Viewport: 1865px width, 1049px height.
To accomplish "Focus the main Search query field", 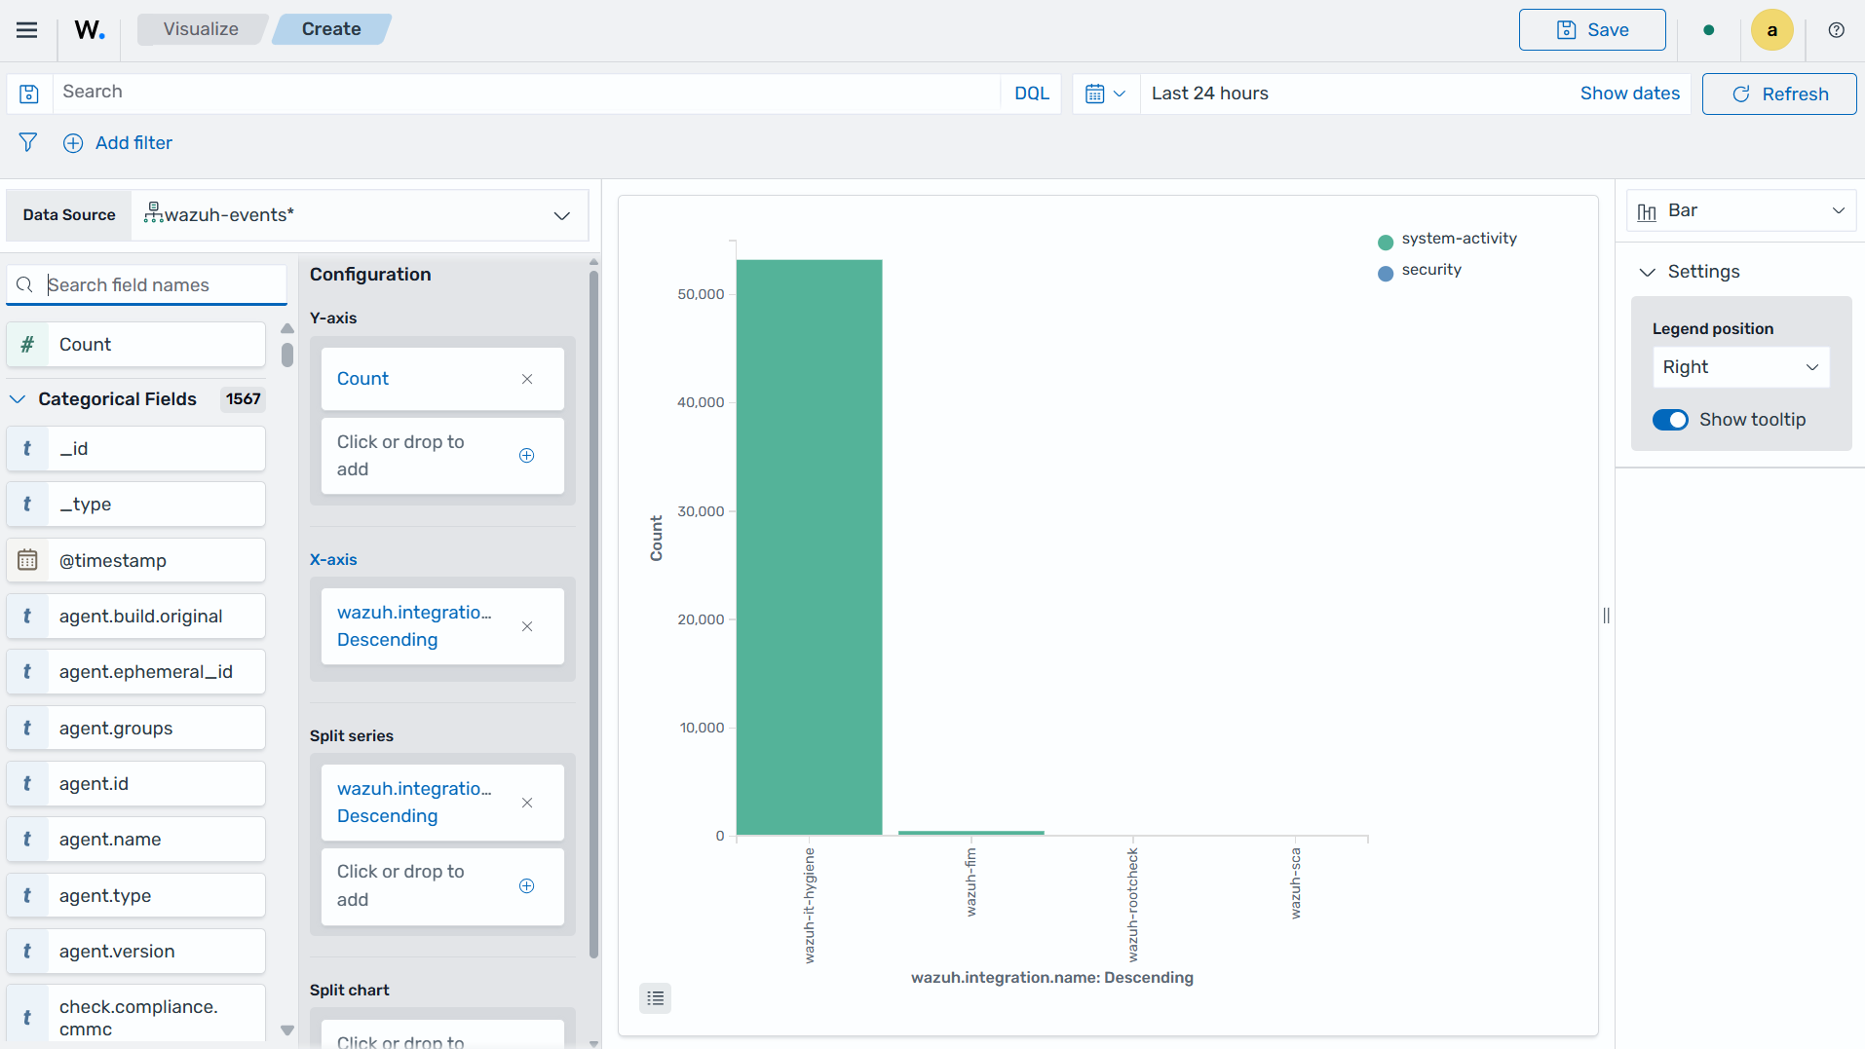I will [526, 93].
